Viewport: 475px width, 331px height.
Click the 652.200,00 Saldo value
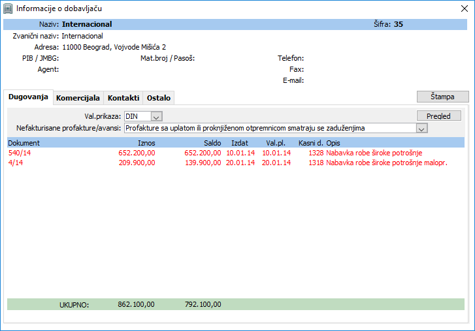(x=203, y=153)
